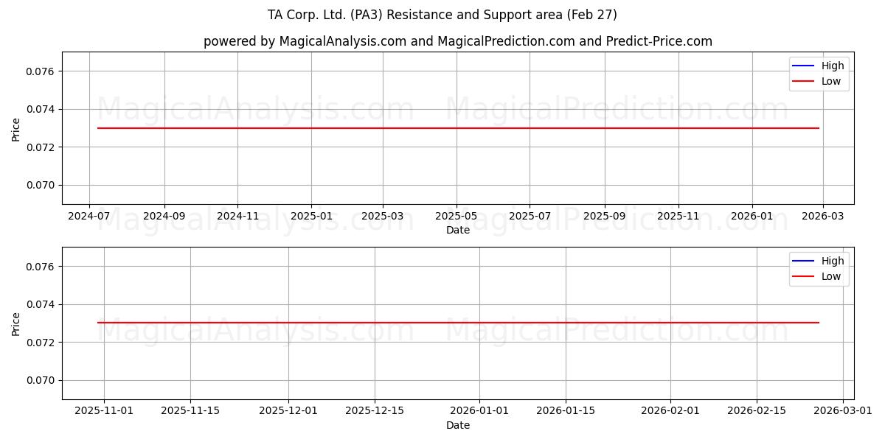The height and width of the screenshot is (442, 885).
Task: Click the '0.076' y-axis tick on the bottom chart
Action: (x=42, y=266)
